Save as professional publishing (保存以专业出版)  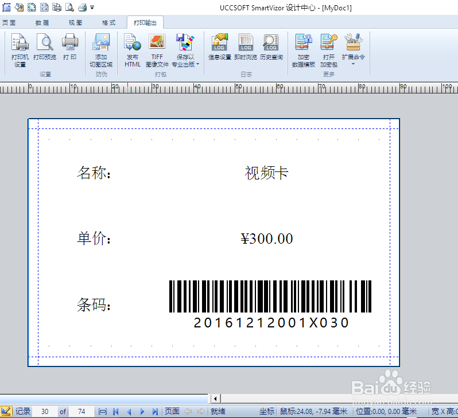(185, 50)
